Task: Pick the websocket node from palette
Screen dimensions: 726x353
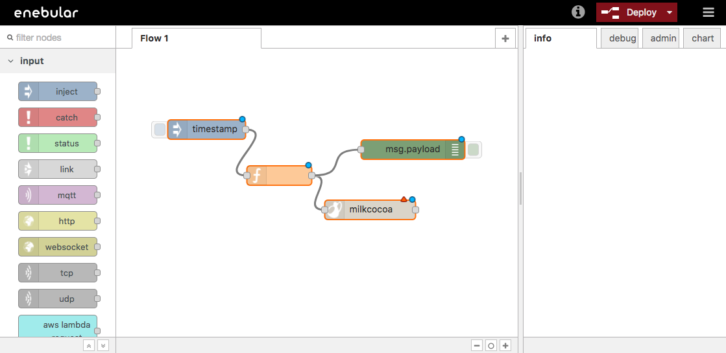Action: click(x=58, y=247)
